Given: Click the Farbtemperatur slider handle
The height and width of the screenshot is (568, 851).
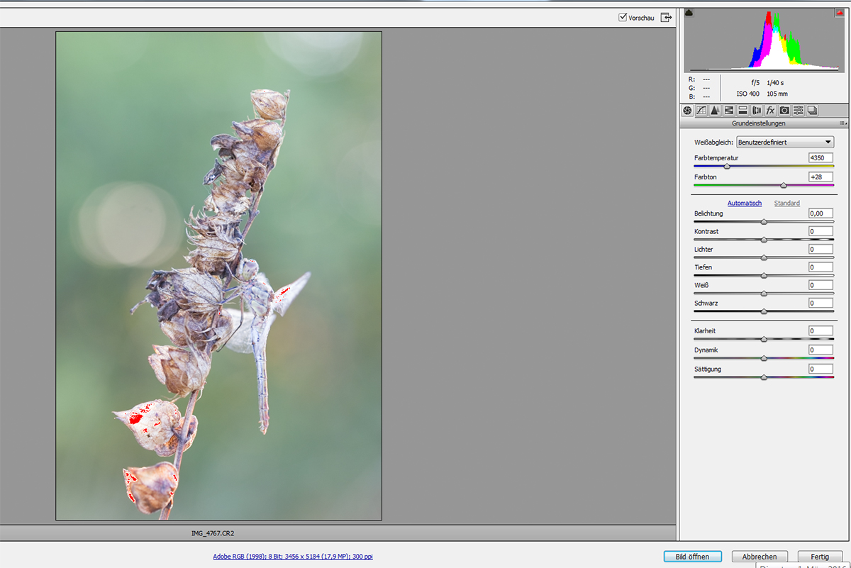Looking at the screenshot, I should pyautogui.click(x=726, y=167).
